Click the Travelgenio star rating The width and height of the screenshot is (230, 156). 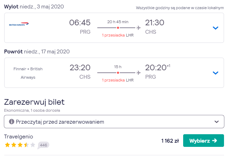pos(20,145)
